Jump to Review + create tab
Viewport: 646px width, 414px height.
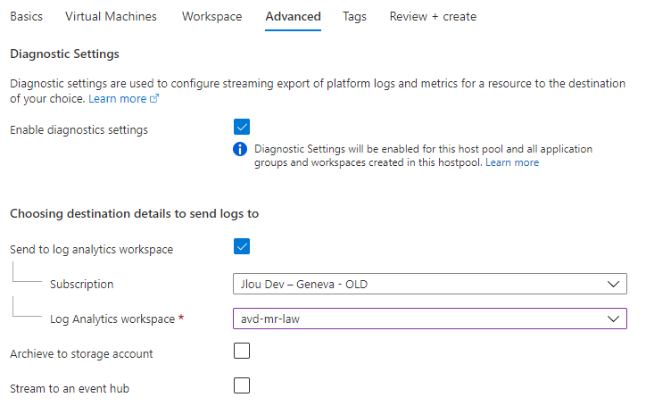[433, 16]
